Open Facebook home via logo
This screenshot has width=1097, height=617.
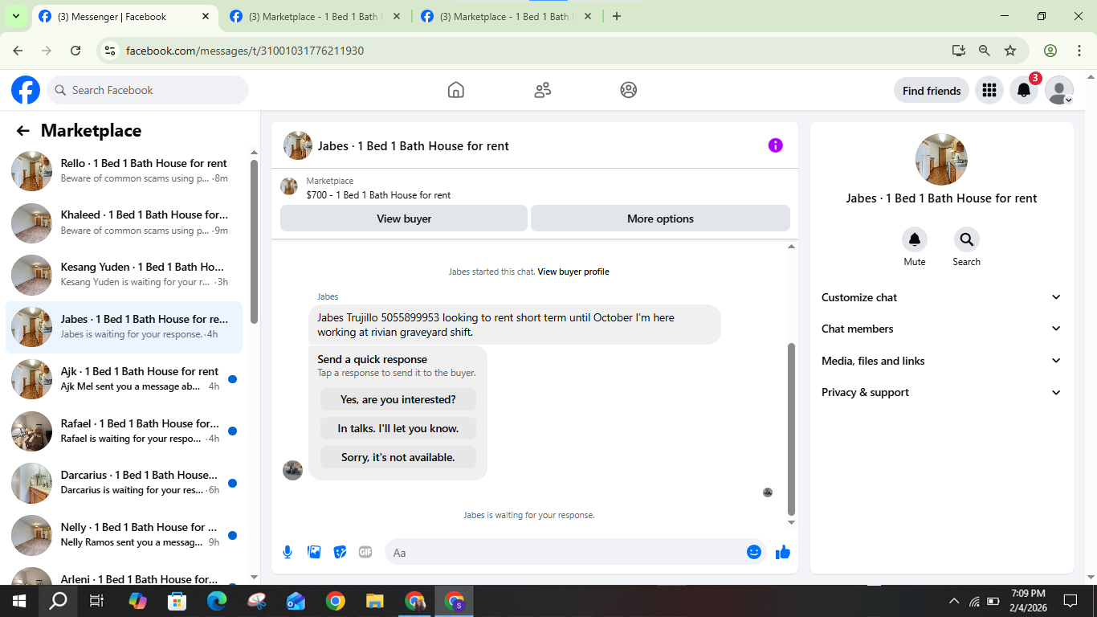pyautogui.click(x=26, y=90)
